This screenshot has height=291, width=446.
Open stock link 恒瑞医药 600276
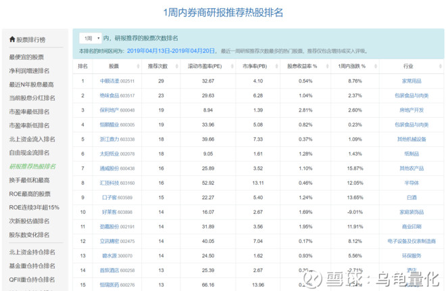coord(117,285)
